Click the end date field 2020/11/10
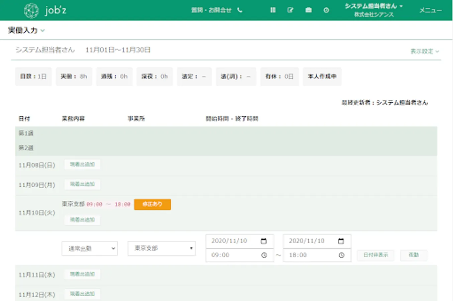The width and height of the screenshot is (453, 301). pyautogui.click(x=317, y=241)
